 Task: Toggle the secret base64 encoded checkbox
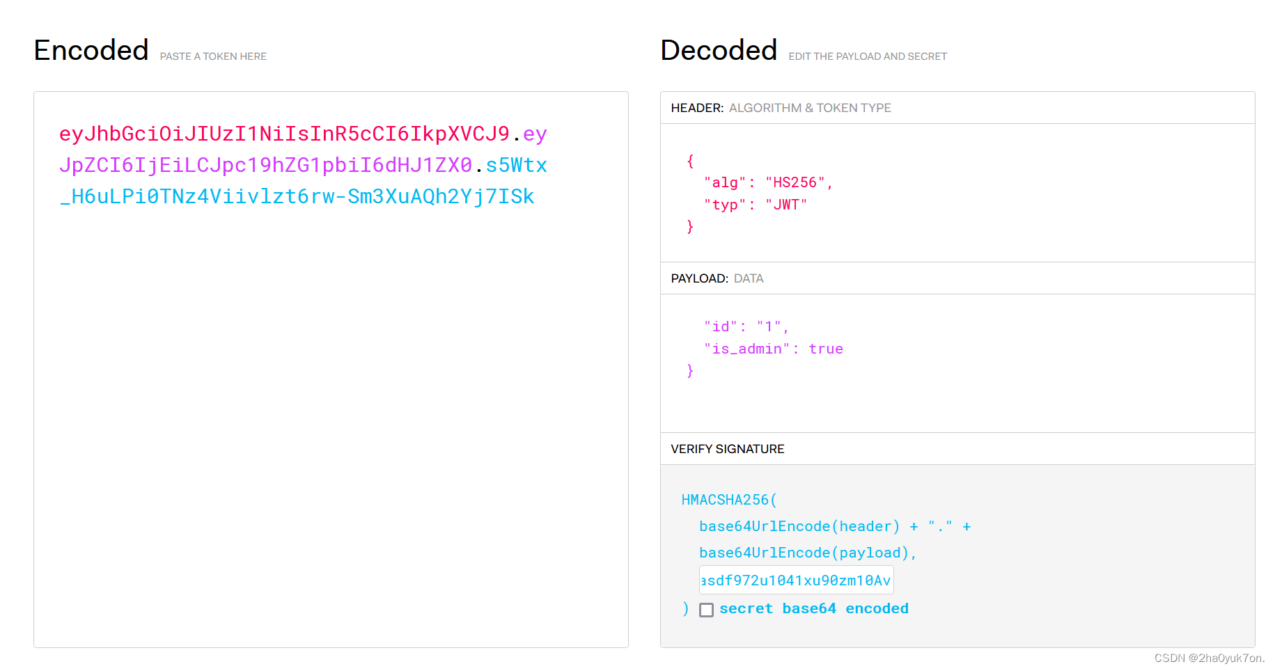[x=706, y=610]
